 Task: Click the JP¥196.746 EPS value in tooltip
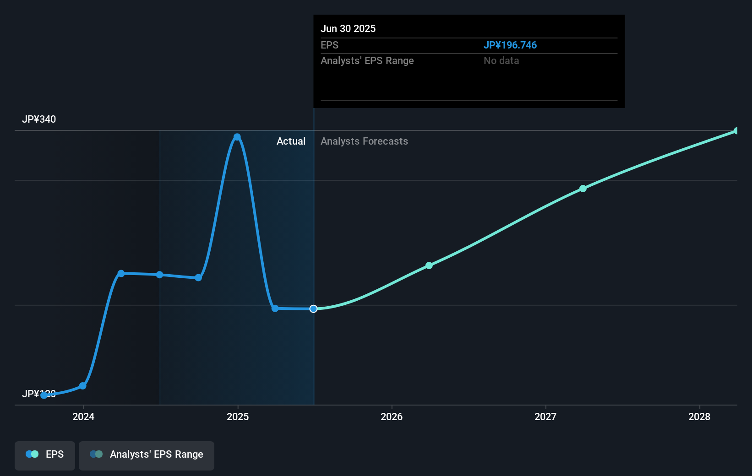[510, 45]
